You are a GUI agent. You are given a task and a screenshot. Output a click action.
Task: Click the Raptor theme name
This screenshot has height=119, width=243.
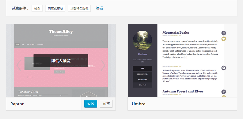pos(17,104)
